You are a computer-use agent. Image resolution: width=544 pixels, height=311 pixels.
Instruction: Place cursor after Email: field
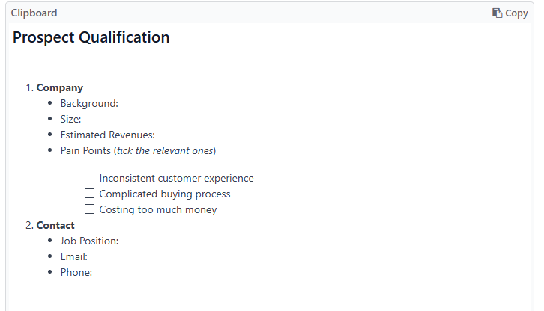[89, 256]
